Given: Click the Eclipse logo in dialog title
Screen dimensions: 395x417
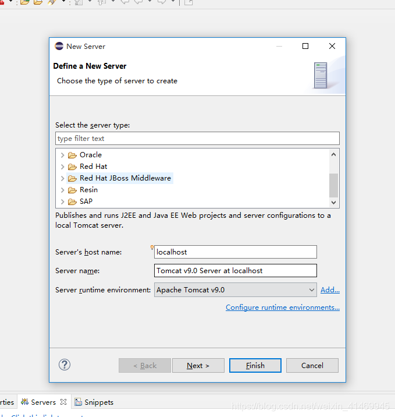Looking at the screenshot, I should coord(59,46).
